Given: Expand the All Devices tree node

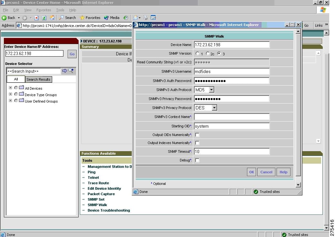Looking at the screenshot, I should click(x=10, y=88).
